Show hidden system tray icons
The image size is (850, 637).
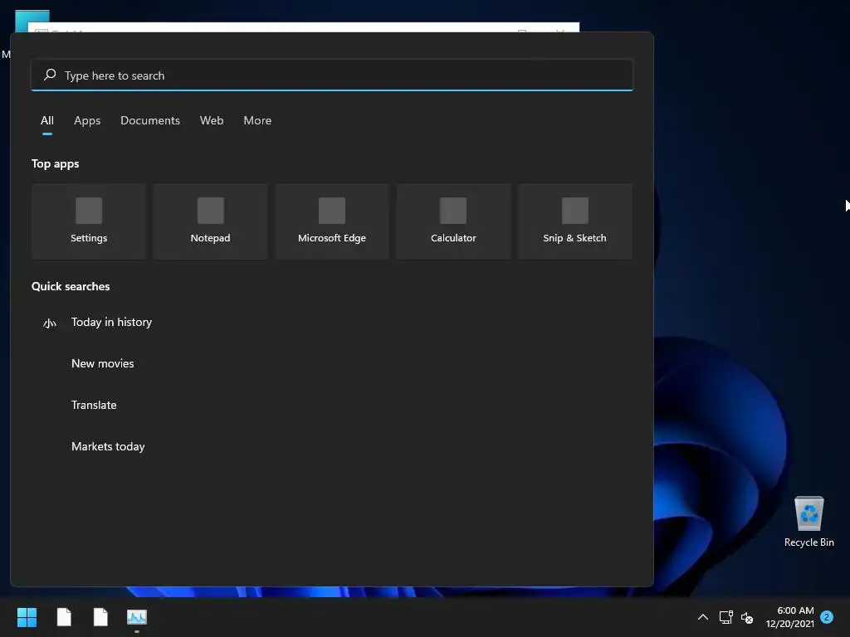pyautogui.click(x=702, y=617)
